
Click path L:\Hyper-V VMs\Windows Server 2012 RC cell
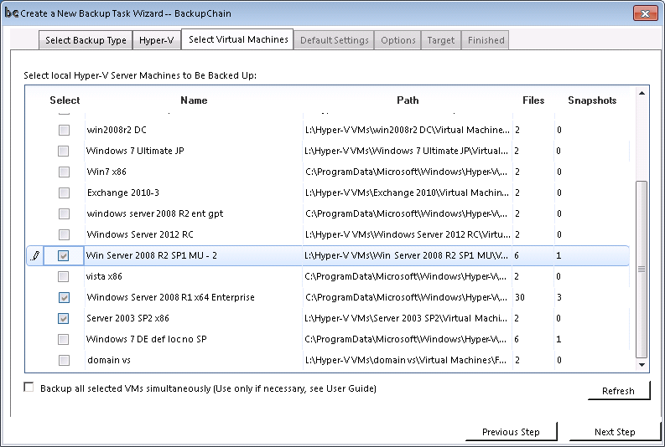pos(408,234)
